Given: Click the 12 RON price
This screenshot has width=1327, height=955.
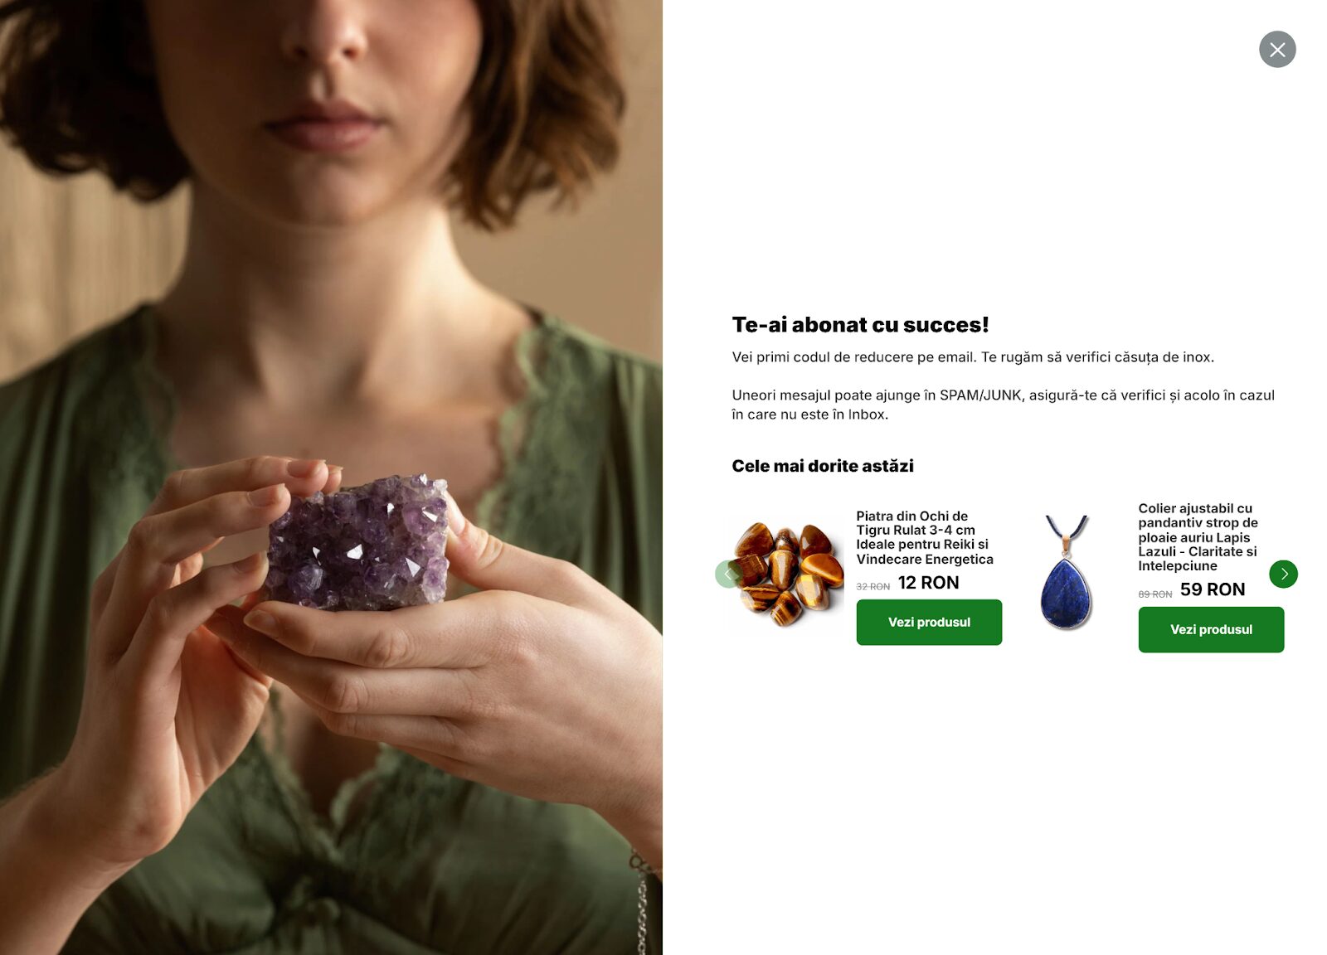Looking at the screenshot, I should point(928,583).
